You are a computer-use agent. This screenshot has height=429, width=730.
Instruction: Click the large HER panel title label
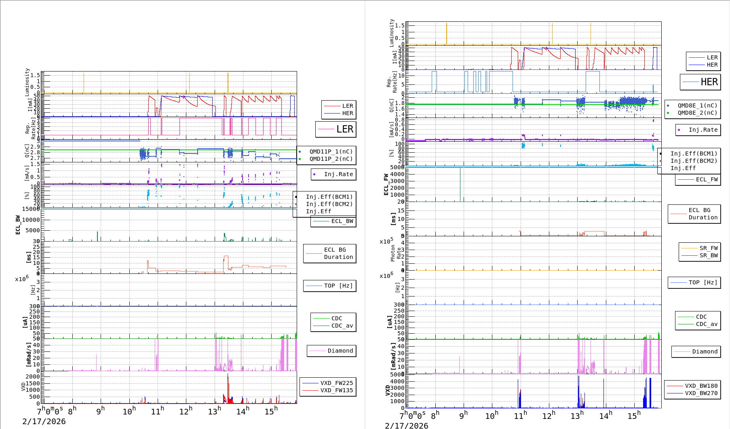tap(709, 82)
